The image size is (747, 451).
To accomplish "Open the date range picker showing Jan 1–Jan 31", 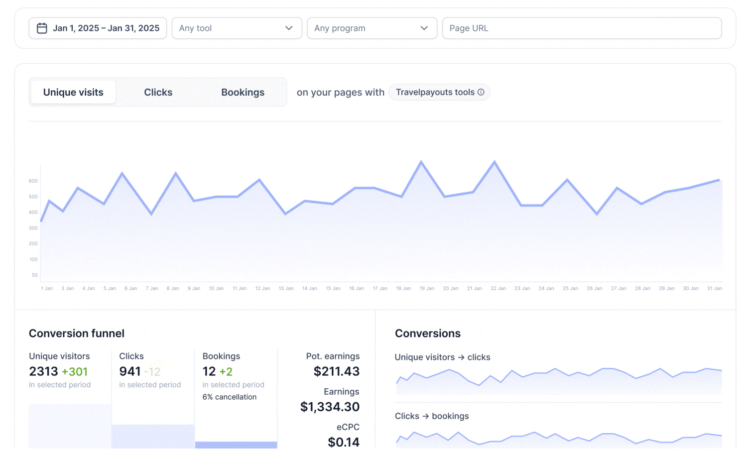I will tap(98, 28).
